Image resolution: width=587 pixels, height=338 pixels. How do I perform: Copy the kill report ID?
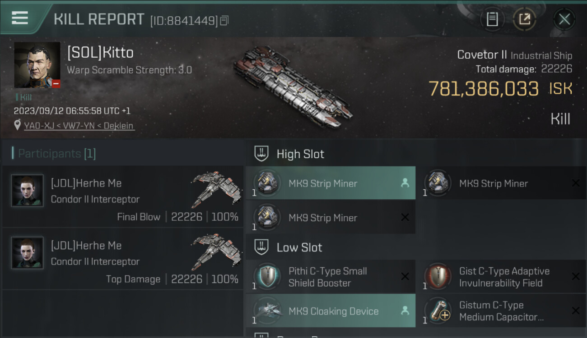click(224, 21)
